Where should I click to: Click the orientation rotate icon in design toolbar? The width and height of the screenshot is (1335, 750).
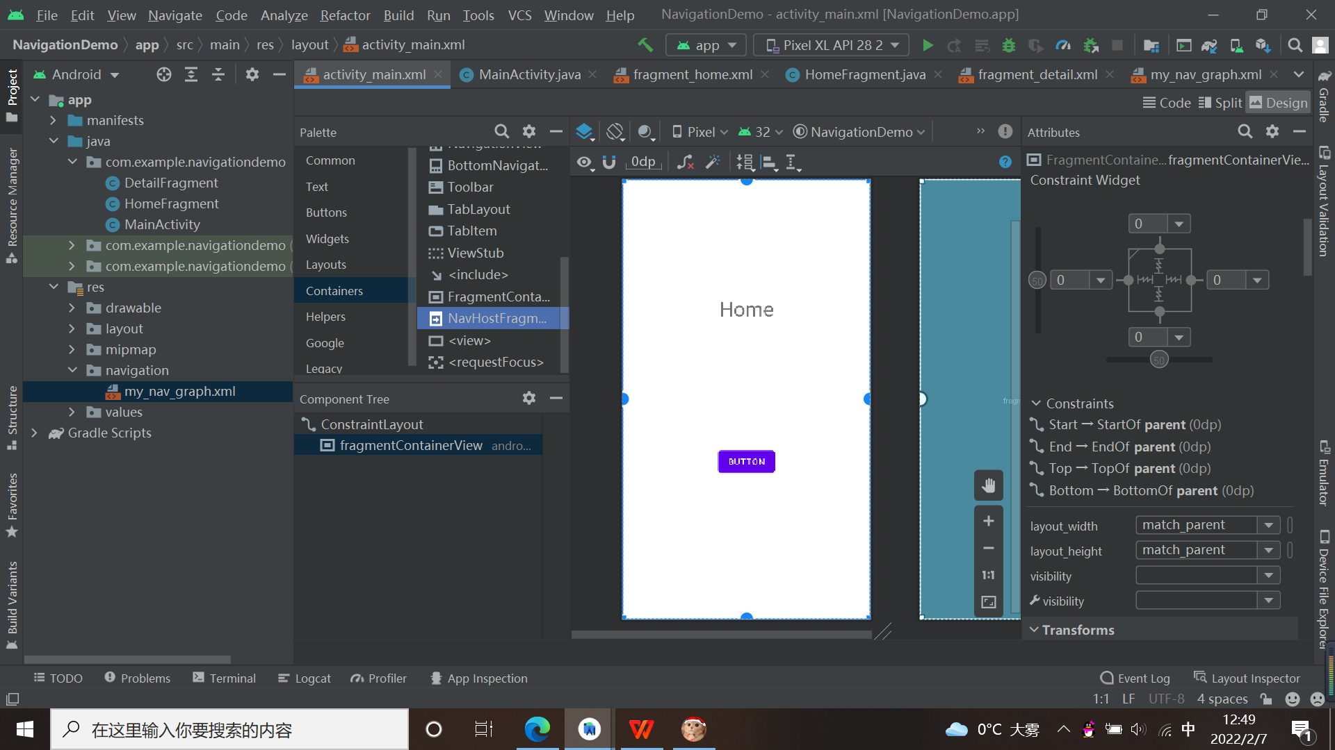[615, 132]
